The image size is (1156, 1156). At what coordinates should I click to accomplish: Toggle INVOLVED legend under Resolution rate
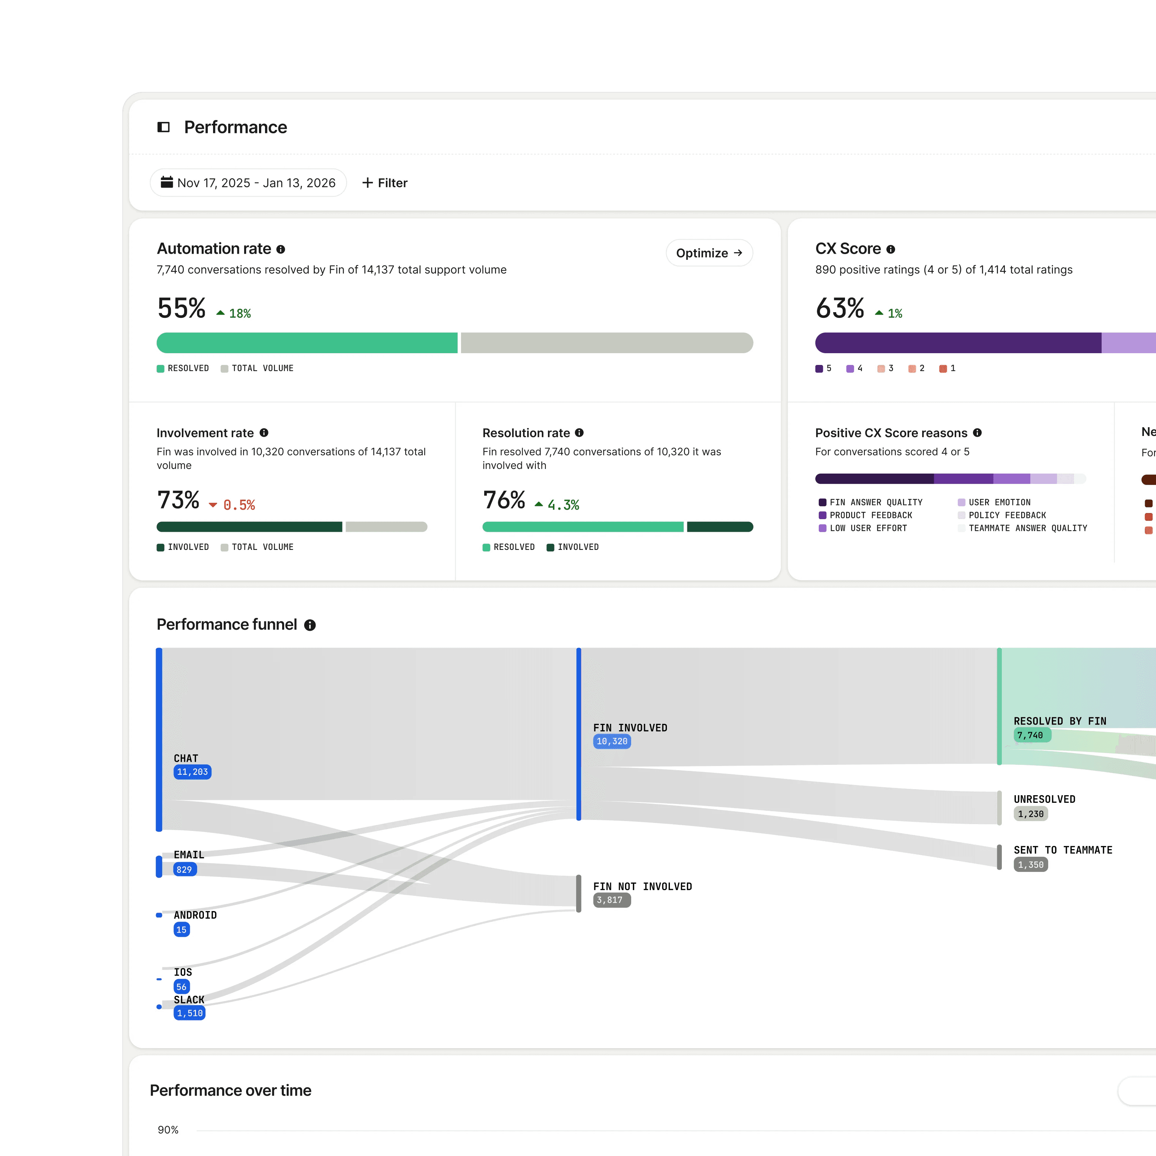pos(573,548)
